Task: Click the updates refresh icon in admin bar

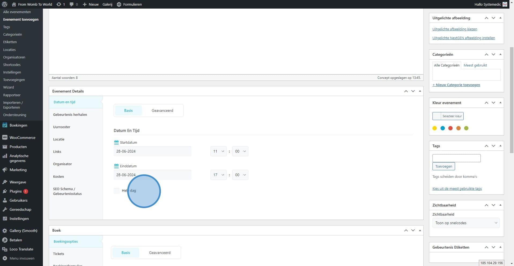Action: (x=58, y=4)
